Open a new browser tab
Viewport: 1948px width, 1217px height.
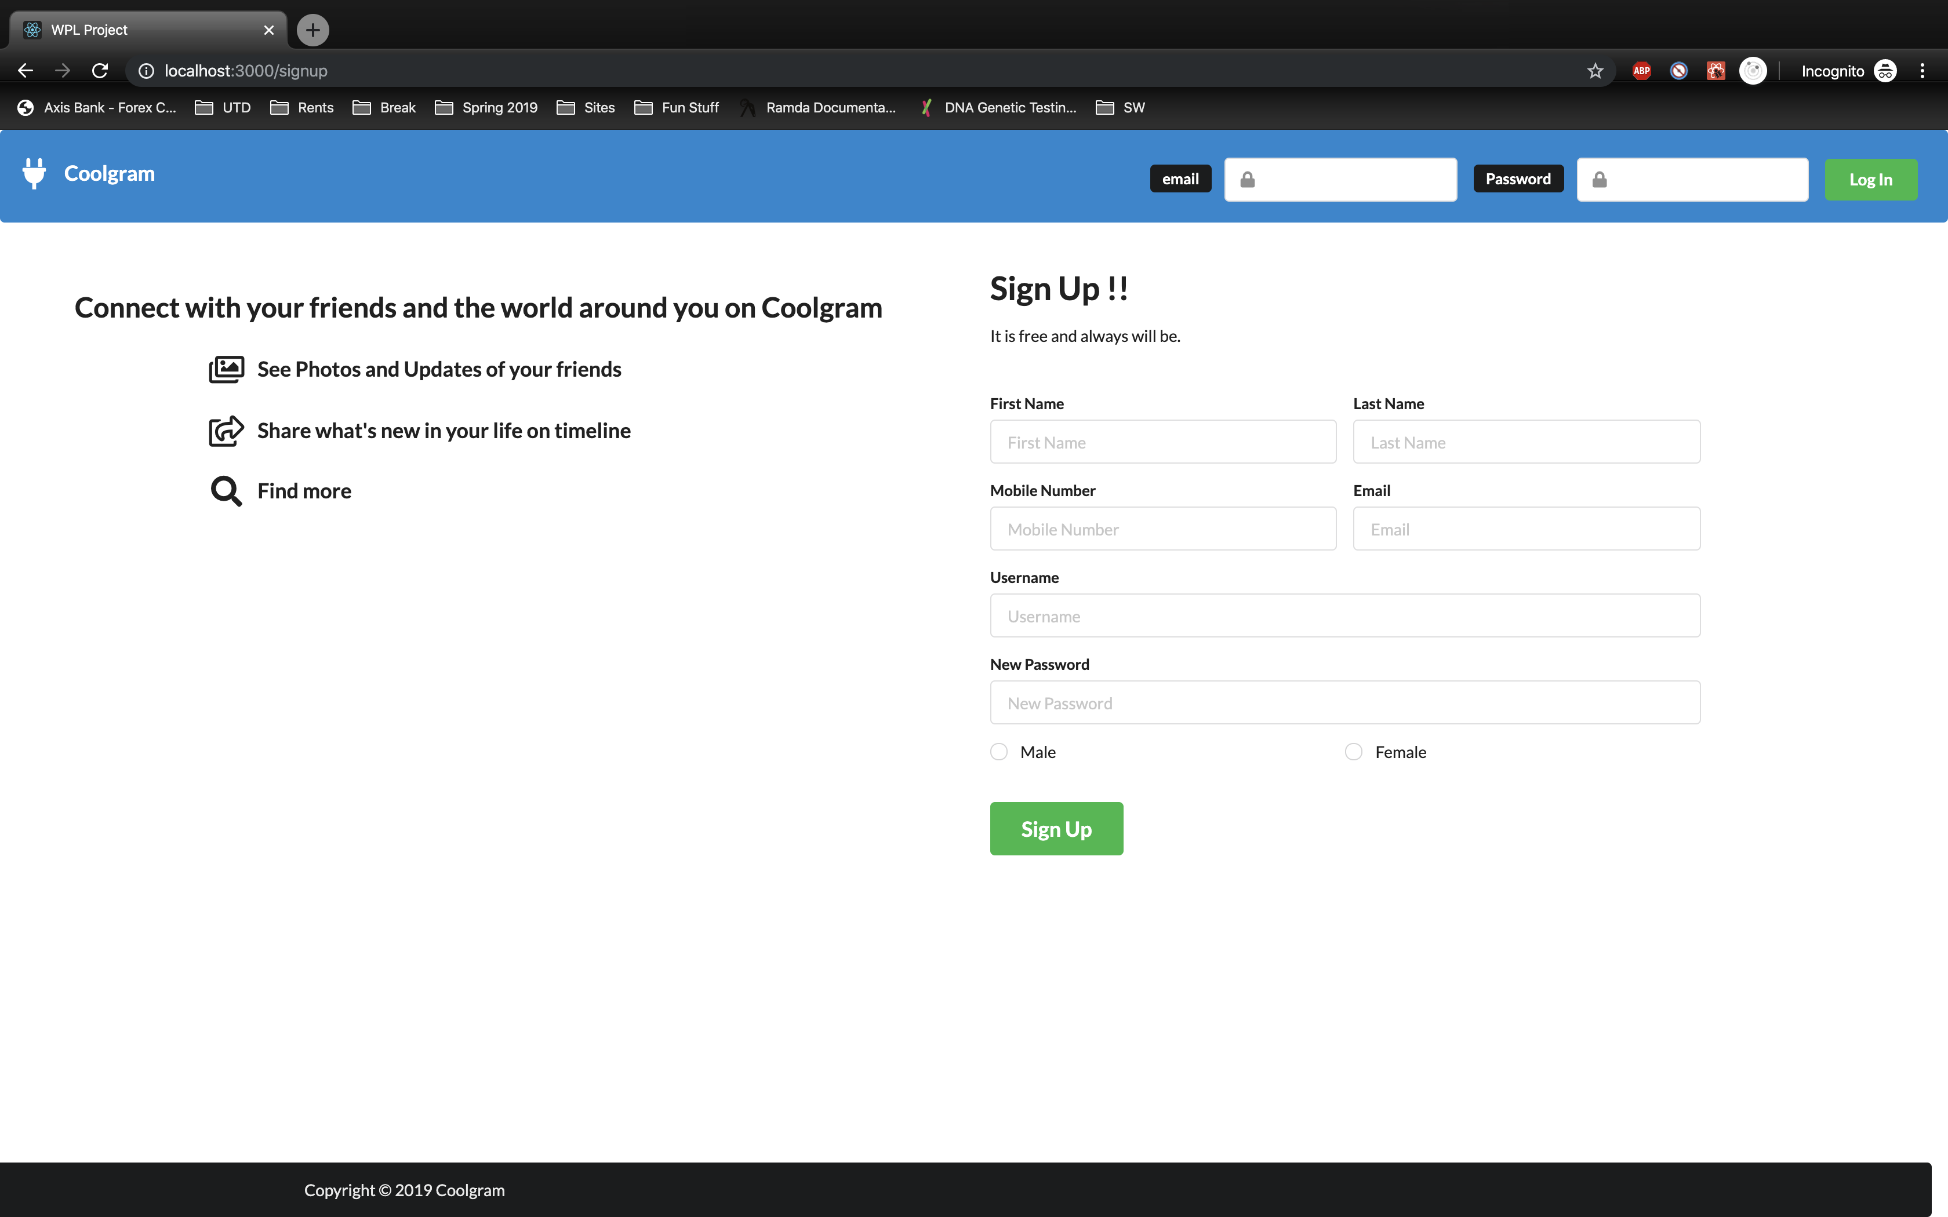click(312, 30)
